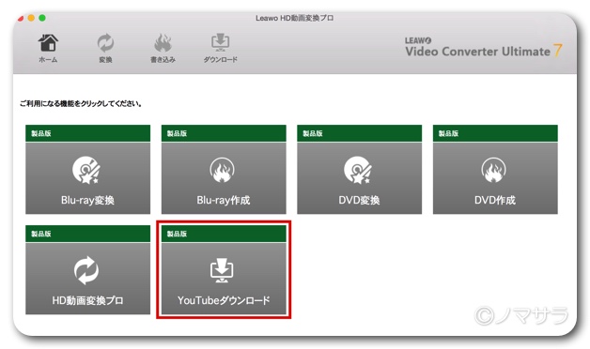Select the DVD作成 label text

pos(495,200)
